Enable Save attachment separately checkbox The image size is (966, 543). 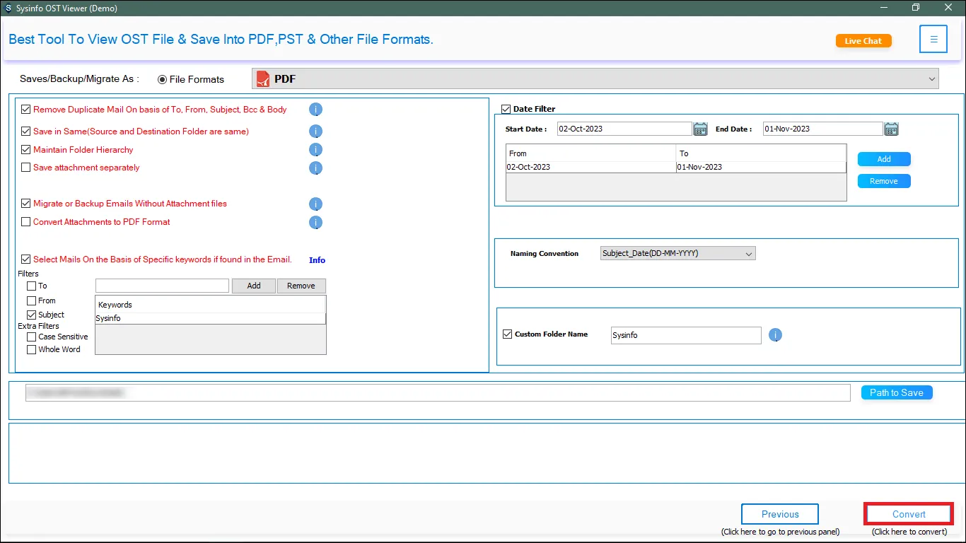tap(26, 168)
